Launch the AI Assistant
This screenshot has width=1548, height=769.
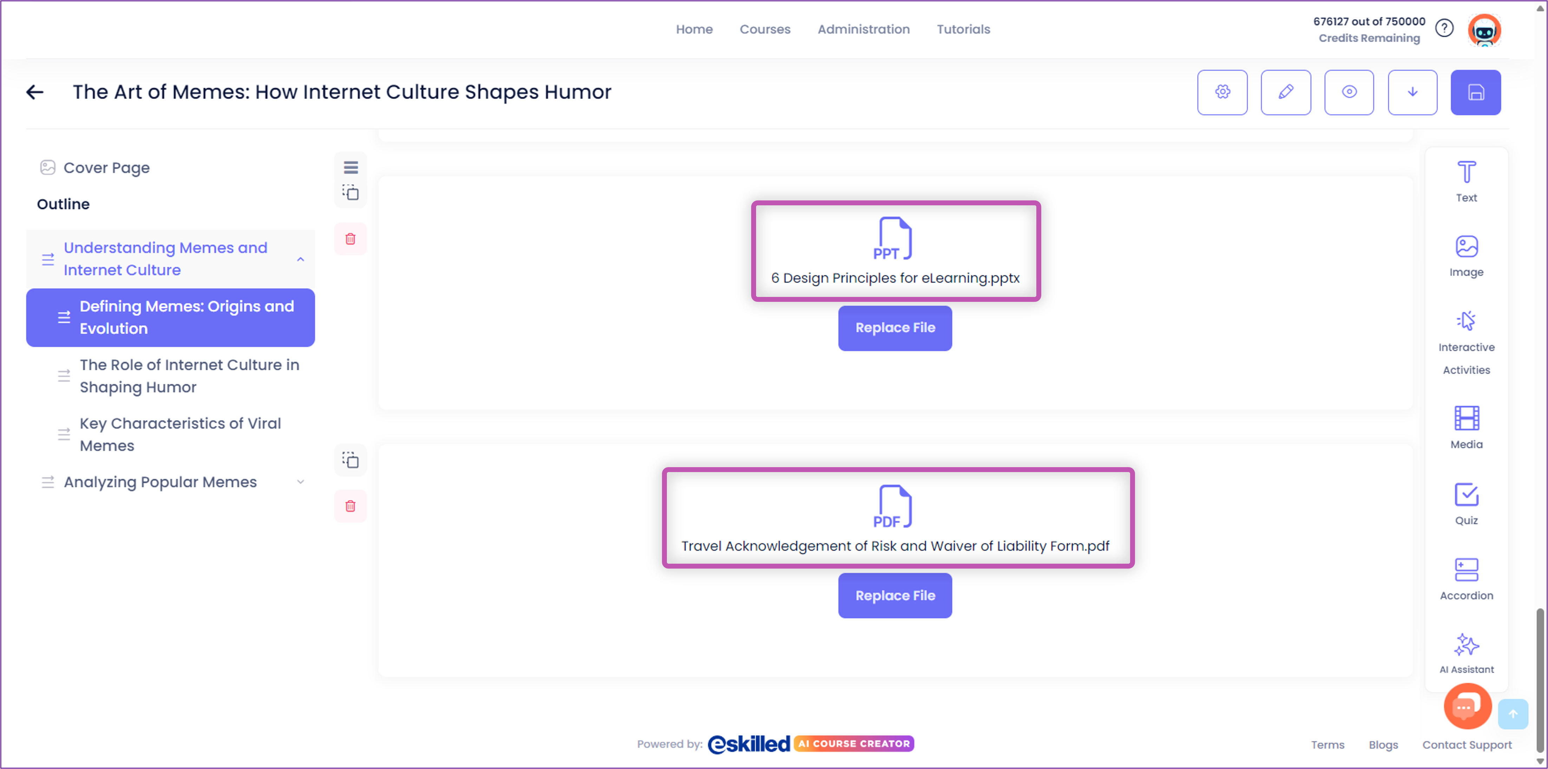click(1466, 654)
